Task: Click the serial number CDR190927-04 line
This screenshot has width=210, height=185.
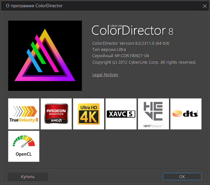Action: (121, 56)
